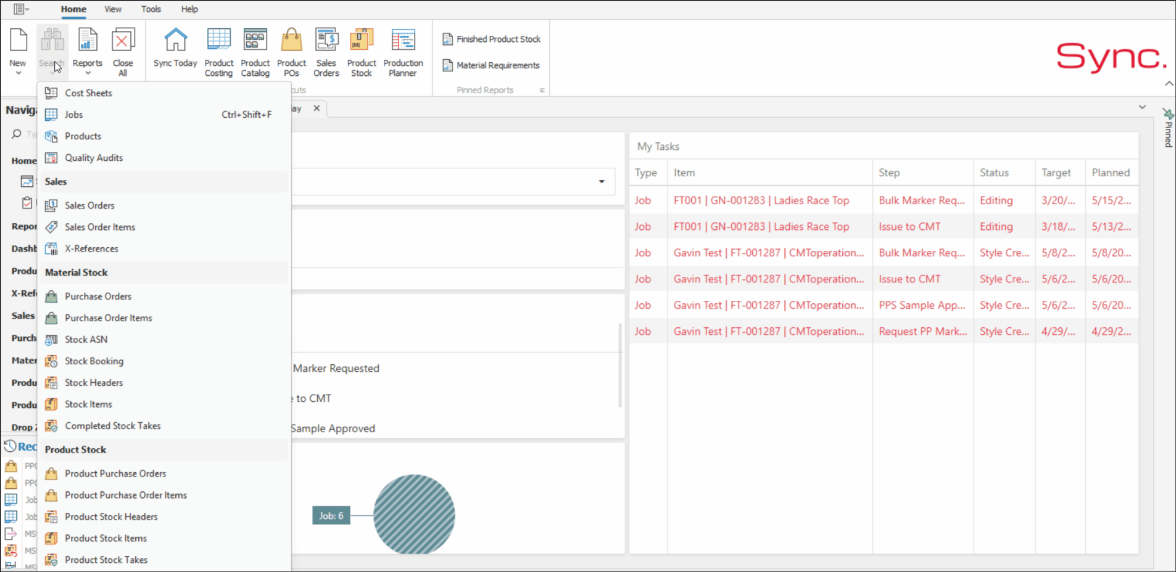Open Product Purchase Orders entry

coord(164,473)
